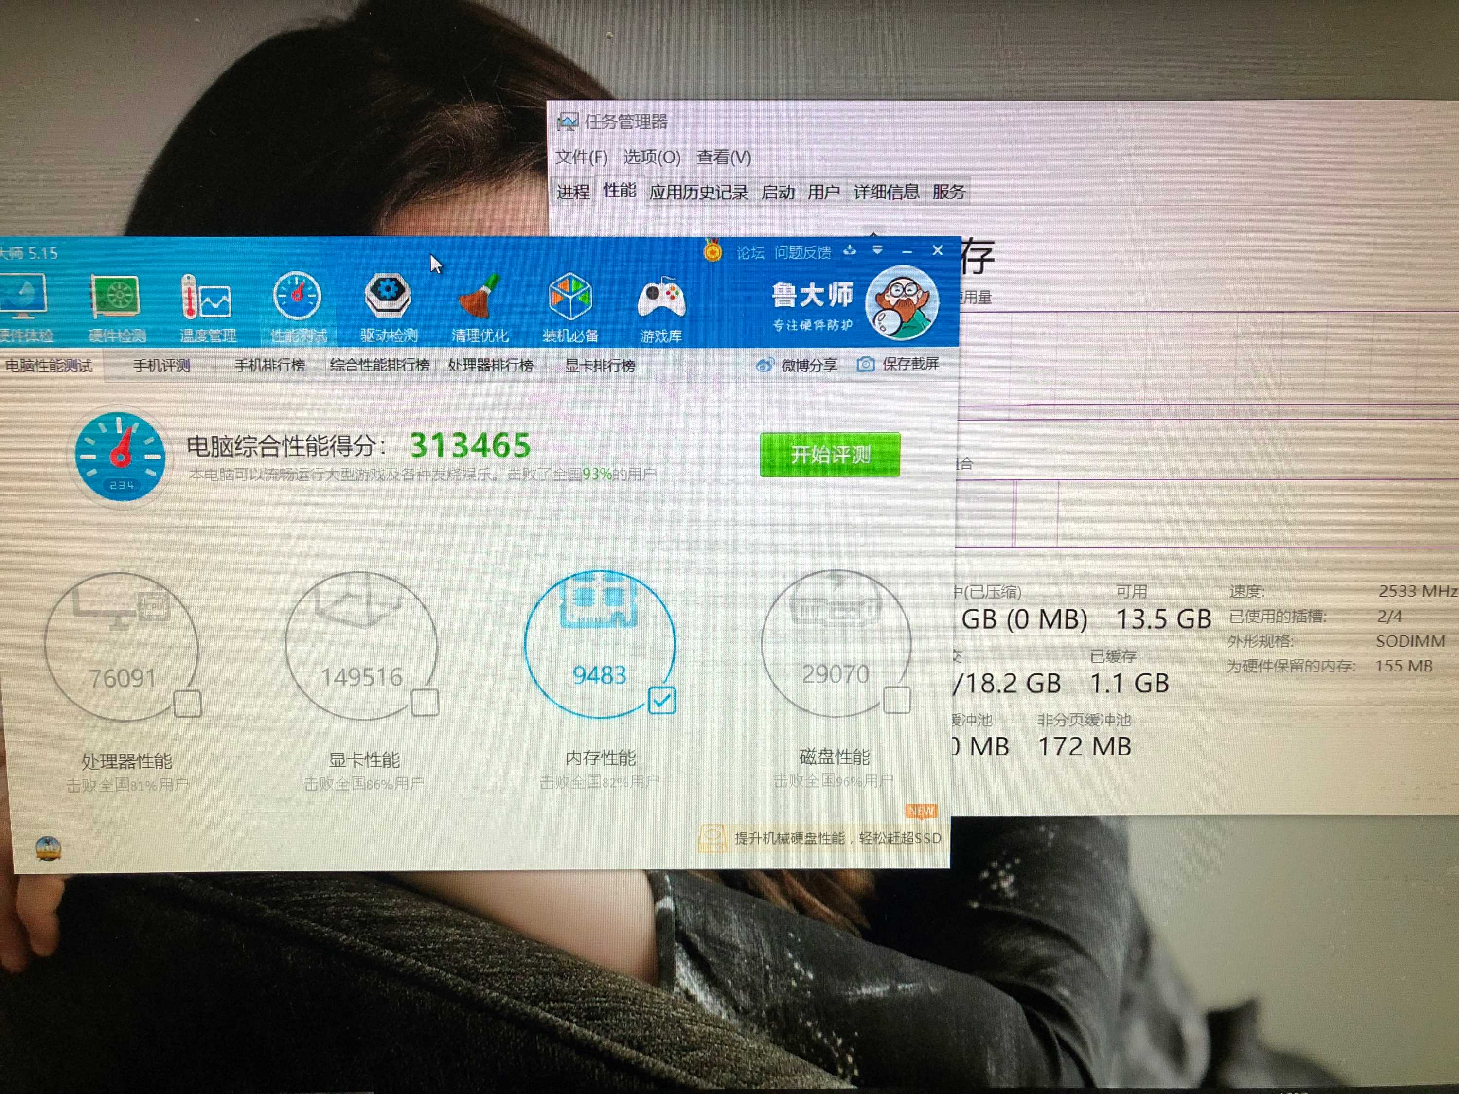Switch to the 详细信息 tab
The height and width of the screenshot is (1094, 1459).
click(x=886, y=192)
